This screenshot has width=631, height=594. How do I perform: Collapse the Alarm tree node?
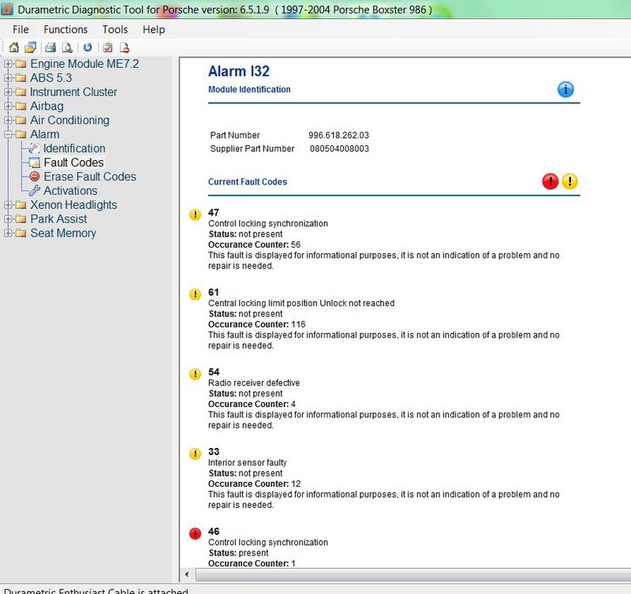coord(8,134)
